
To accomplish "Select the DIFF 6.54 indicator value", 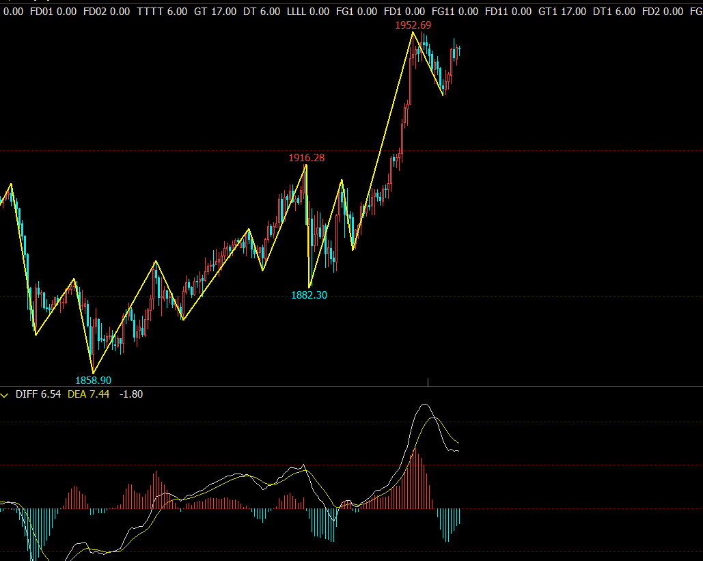I will click(x=38, y=394).
